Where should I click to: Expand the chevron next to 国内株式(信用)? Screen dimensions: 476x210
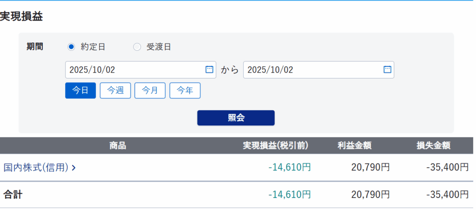tap(74, 168)
